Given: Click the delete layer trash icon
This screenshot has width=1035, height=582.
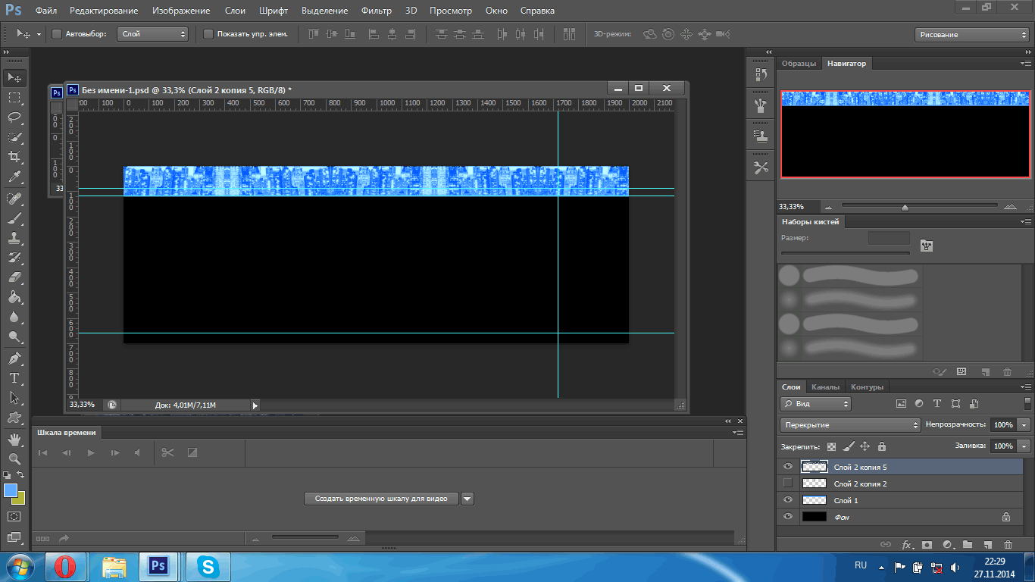Looking at the screenshot, I should (1008, 544).
